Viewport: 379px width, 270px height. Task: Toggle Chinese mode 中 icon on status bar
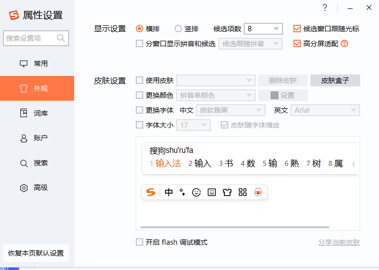click(x=169, y=192)
